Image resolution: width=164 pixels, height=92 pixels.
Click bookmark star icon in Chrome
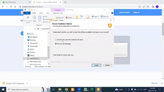point(148,7)
